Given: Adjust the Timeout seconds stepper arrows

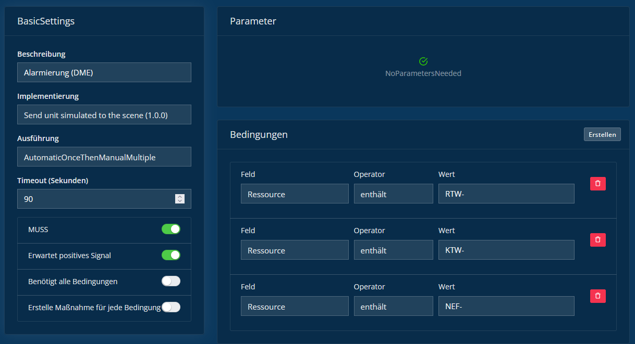Looking at the screenshot, I should [180, 199].
